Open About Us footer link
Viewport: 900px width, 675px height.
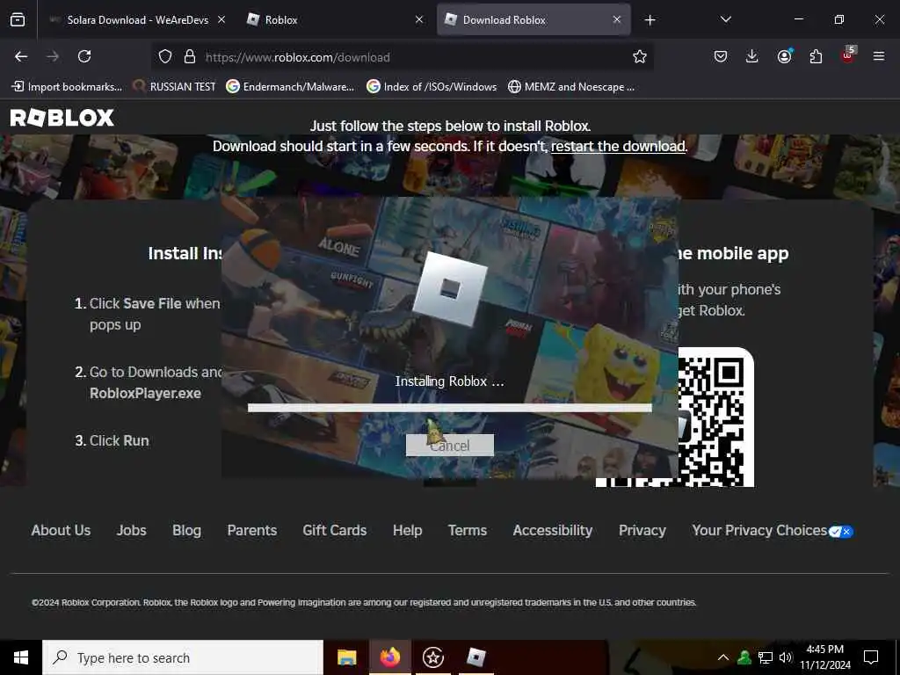coord(61,530)
